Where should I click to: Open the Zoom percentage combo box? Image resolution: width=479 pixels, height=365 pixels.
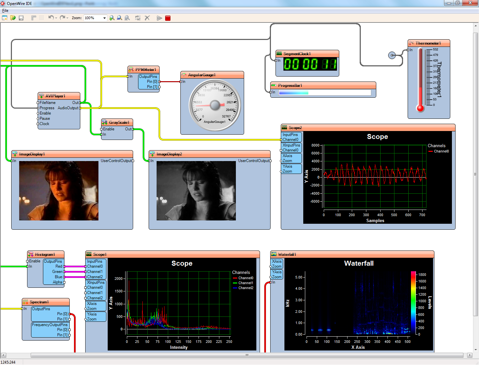pos(95,18)
